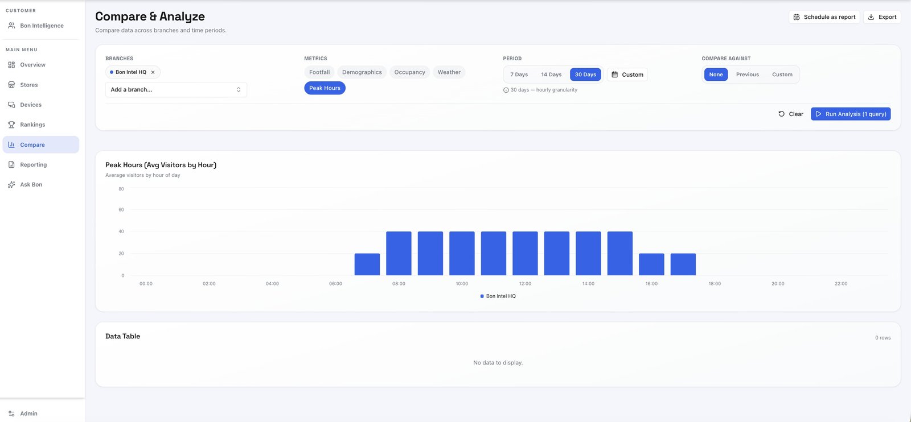Click the chevron arrows in Add a branch
Image resolution: width=911 pixels, height=422 pixels.
click(x=239, y=89)
